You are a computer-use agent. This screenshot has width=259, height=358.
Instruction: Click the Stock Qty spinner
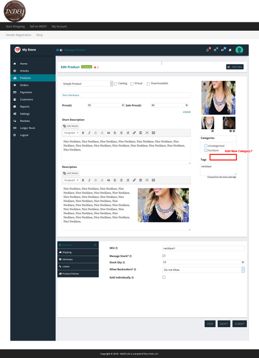[x=243, y=262]
